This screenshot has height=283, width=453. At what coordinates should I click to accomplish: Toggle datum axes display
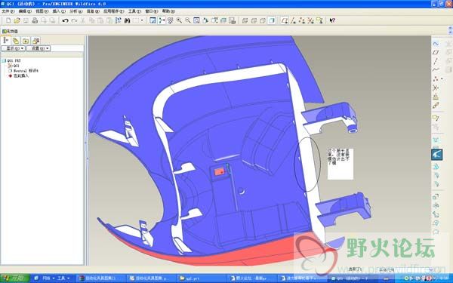293,20
